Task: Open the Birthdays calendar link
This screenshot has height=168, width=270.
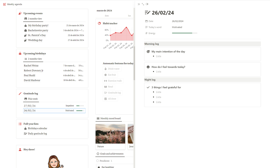Action: point(38,128)
